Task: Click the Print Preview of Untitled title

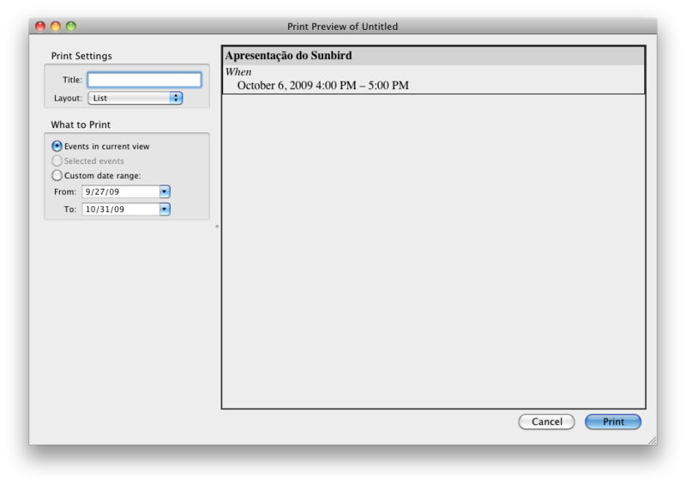Action: (342, 27)
